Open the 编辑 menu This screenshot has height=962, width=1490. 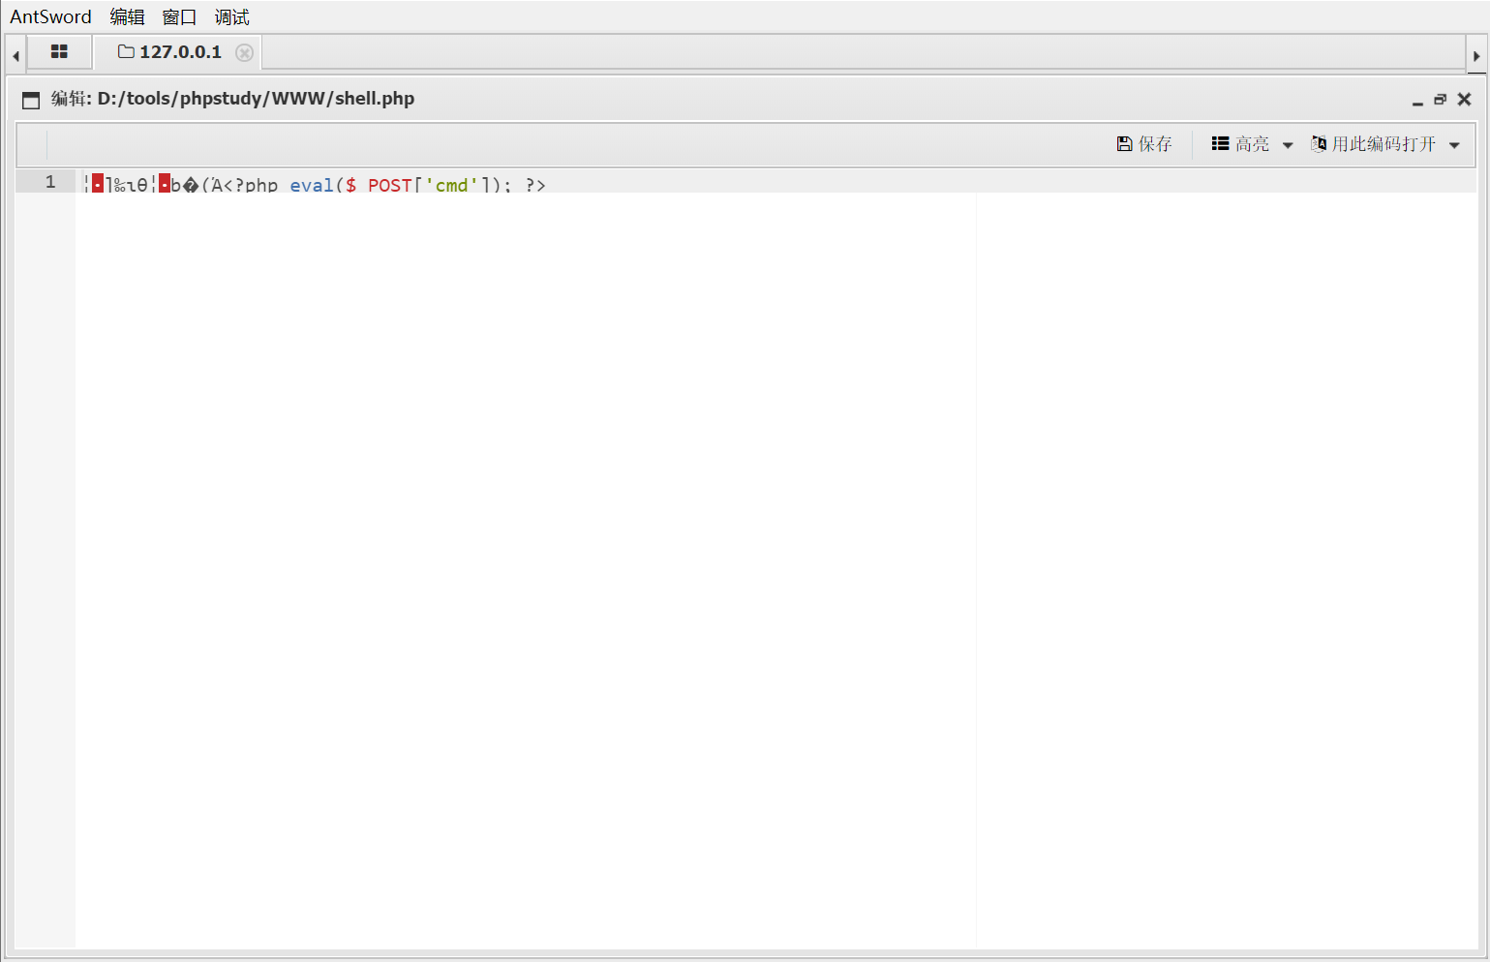127,16
